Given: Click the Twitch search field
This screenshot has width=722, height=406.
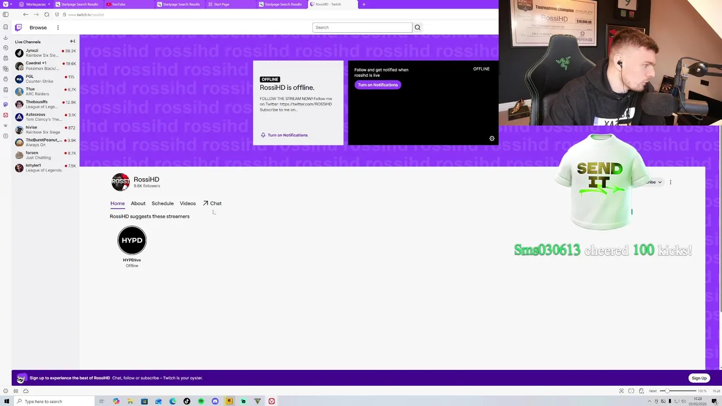Looking at the screenshot, I should 363,27.
